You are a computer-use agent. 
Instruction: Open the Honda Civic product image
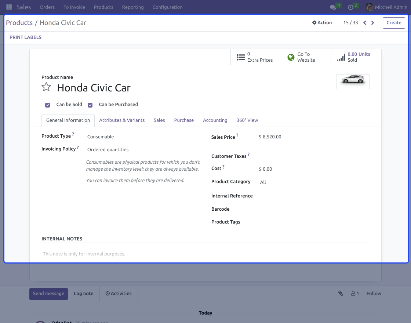(353, 81)
